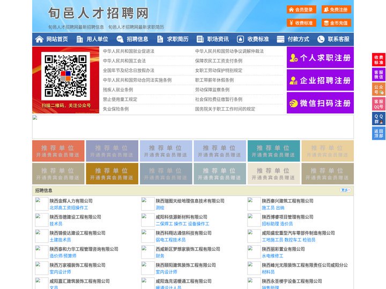Click phone icon beside 联系客服
386x289 pixels.
[x=321, y=39]
